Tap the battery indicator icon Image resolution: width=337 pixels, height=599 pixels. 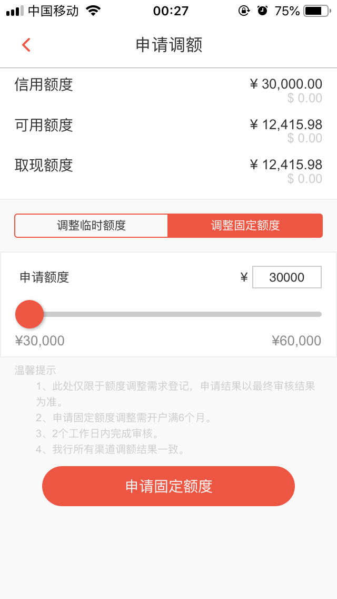point(318,11)
